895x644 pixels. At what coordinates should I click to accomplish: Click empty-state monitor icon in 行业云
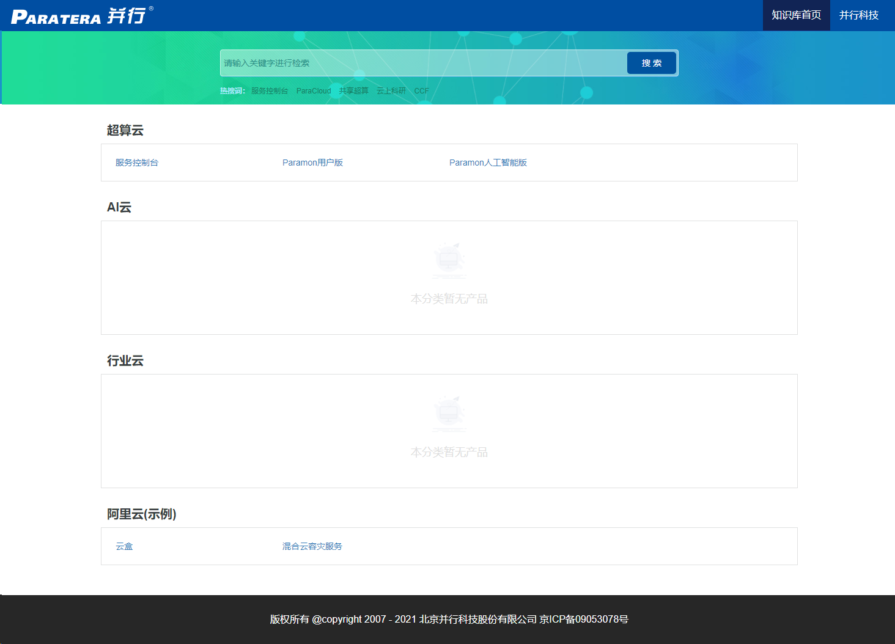click(x=449, y=413)
